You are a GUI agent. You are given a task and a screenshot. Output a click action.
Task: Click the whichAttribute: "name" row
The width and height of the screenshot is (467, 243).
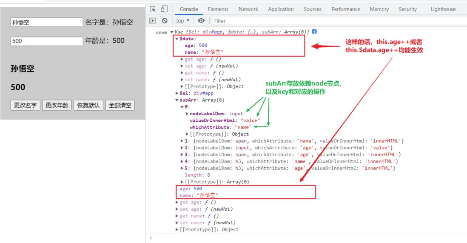coord(221,127)
